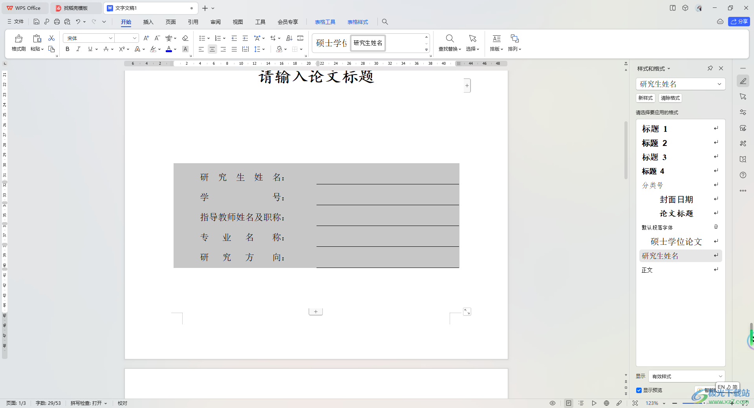Apply justify alignment icon
Viewport: 754px width, 408px height.
pyautogui.click(x=234, y=49)
